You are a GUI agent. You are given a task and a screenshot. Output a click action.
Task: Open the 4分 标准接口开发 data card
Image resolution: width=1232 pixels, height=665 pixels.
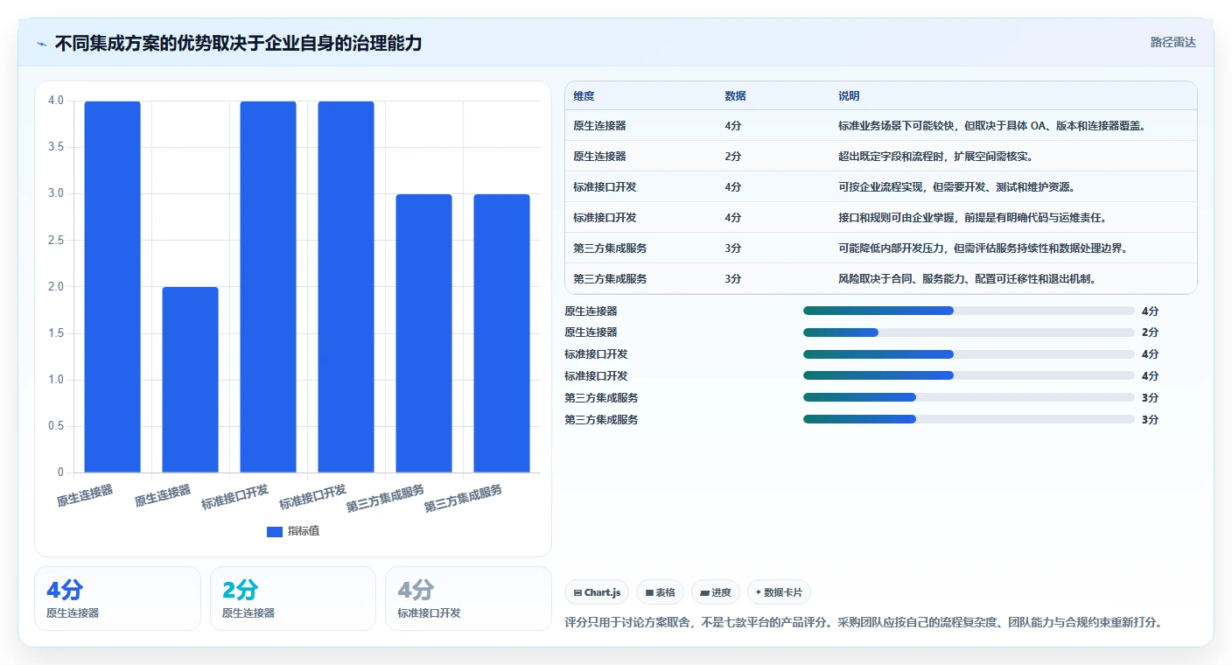[x=468, y=598]
